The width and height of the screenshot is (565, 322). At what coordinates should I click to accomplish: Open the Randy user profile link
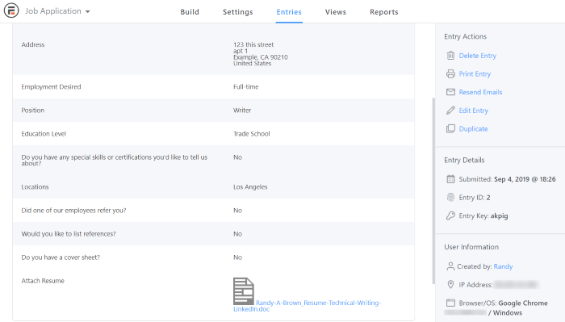point(503,266)
